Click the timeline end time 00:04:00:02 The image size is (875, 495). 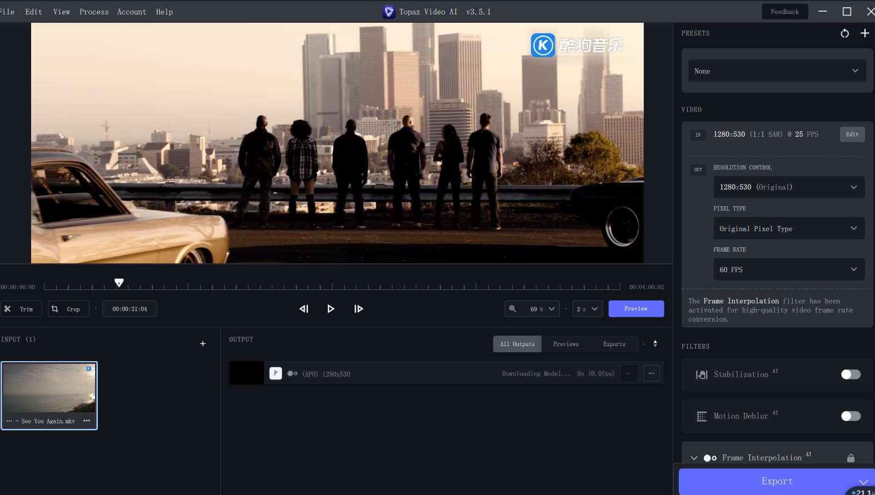click(x=647, y=287)
